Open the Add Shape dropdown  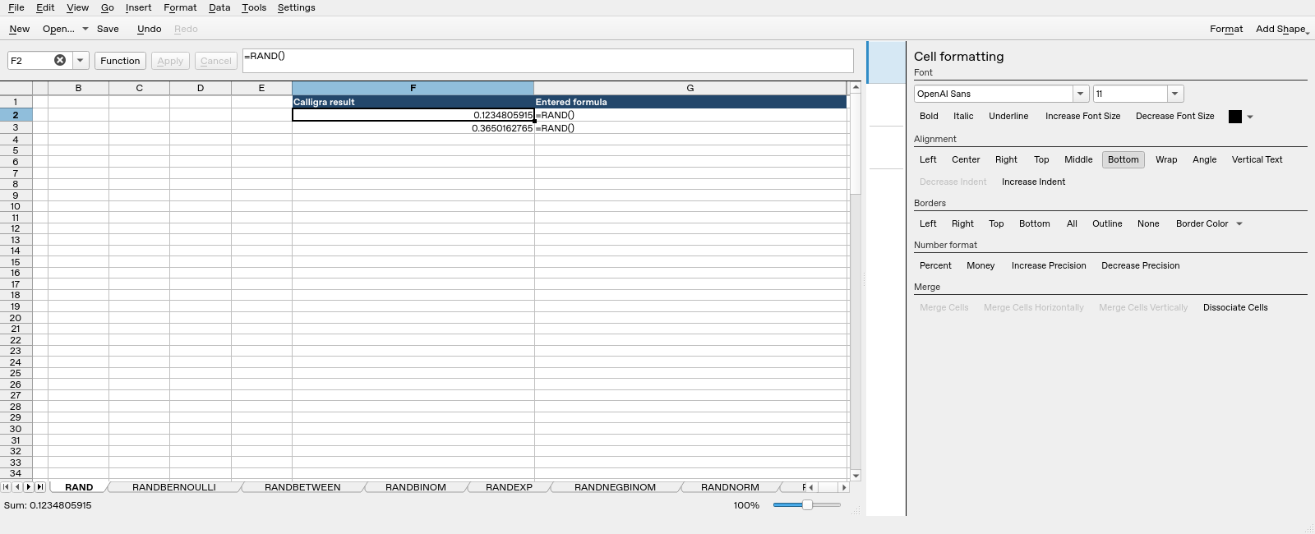[x=1282, y=29]
